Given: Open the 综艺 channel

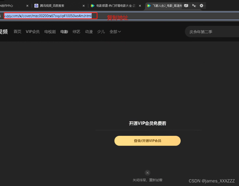Looking at the screenshot, I should point(76,32).
